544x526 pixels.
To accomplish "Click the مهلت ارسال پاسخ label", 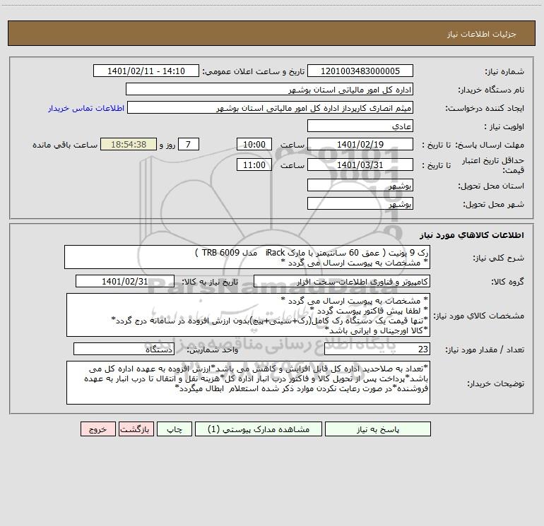I will click(x=490, y=145).
